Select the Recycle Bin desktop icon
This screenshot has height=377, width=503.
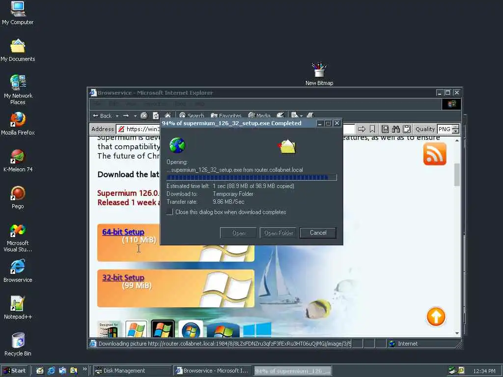pos(18,345)
